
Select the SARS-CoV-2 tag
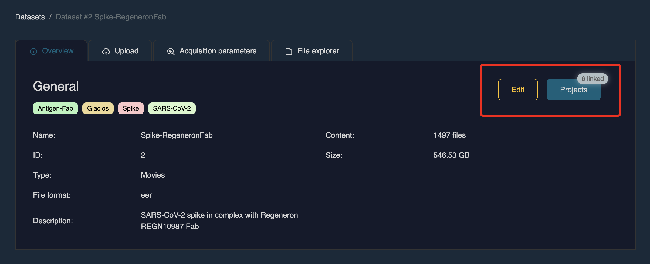(172, 108)
